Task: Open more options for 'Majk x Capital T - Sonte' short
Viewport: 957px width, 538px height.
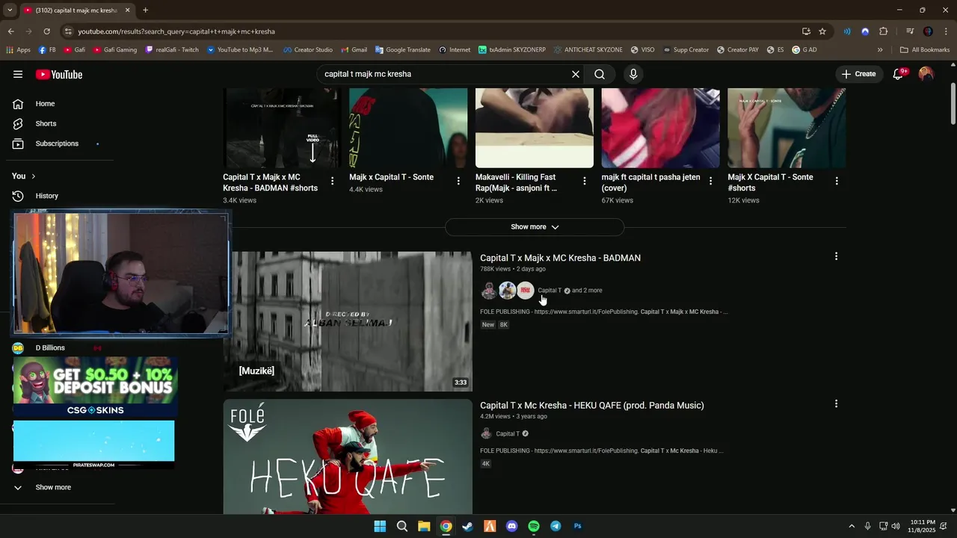Action: (x=458, y=181)
